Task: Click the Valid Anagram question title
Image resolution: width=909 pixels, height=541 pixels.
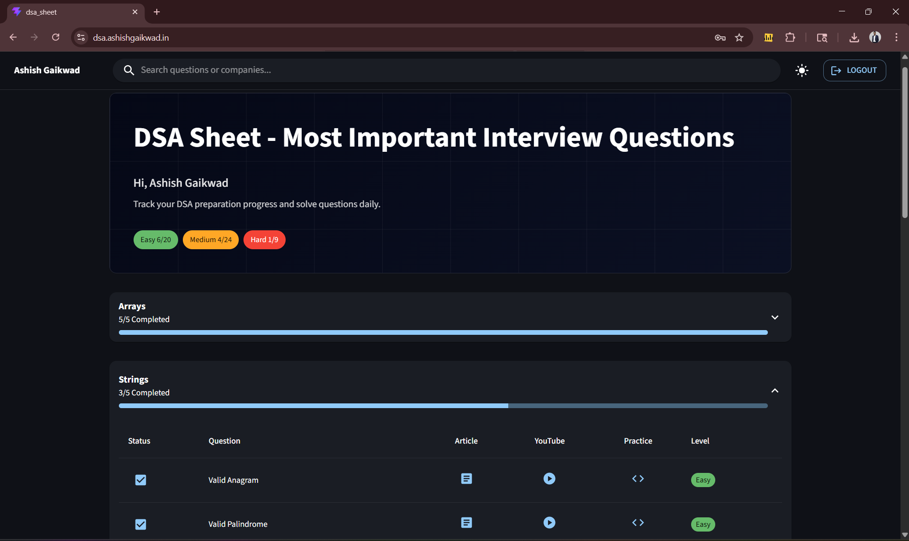Action: click(234, 480)
